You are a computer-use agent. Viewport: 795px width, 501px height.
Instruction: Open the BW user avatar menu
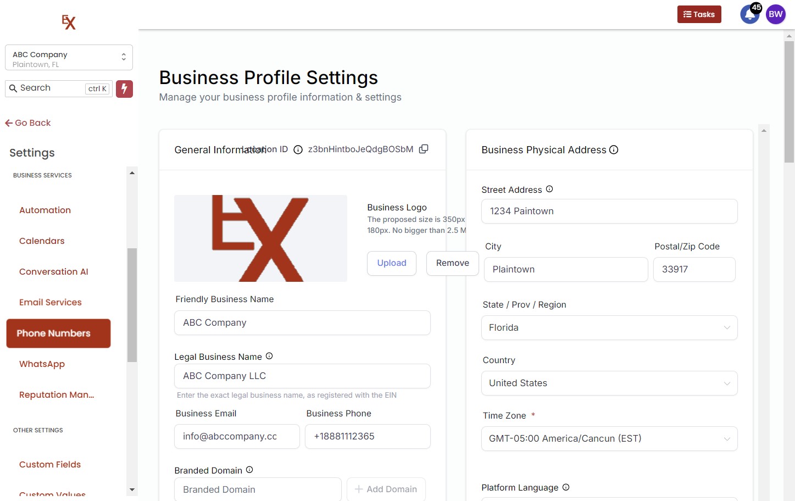776,15
